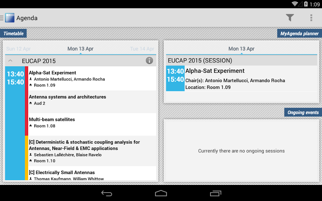Open Deterministic & stochastic coupling analysis session
322x201 pixels.
pyautogui.click(x=92, y=151)
